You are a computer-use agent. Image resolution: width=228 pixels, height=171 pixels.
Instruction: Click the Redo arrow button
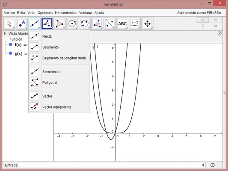pyautogui.click(x=216, y=20)
